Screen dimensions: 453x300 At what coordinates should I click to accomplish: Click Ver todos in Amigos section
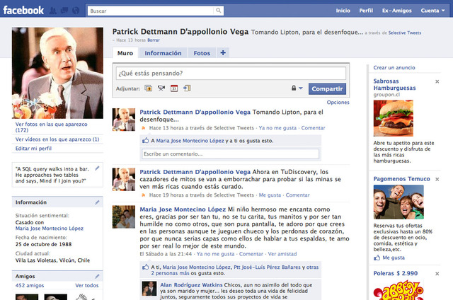tap(86, 285)
